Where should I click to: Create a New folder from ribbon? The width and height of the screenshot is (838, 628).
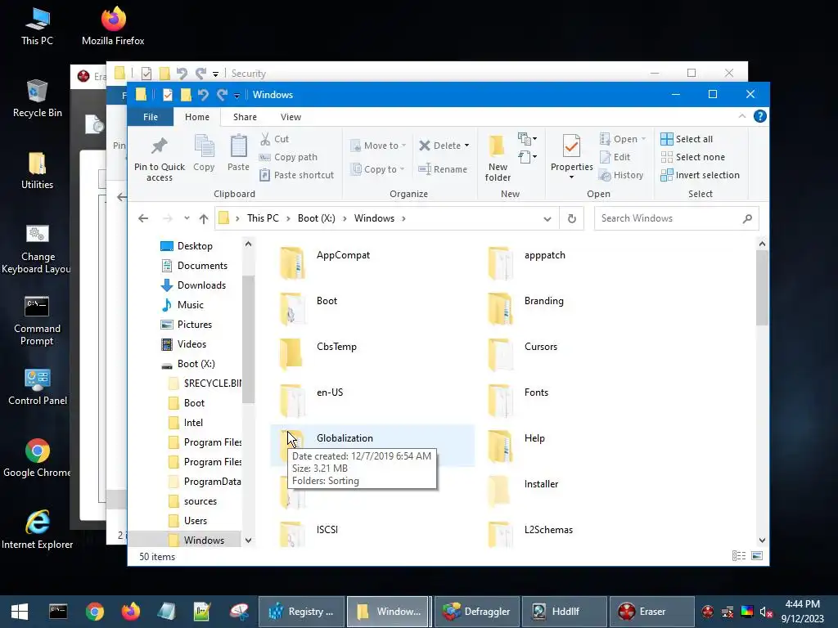click(x=498, y=158)
